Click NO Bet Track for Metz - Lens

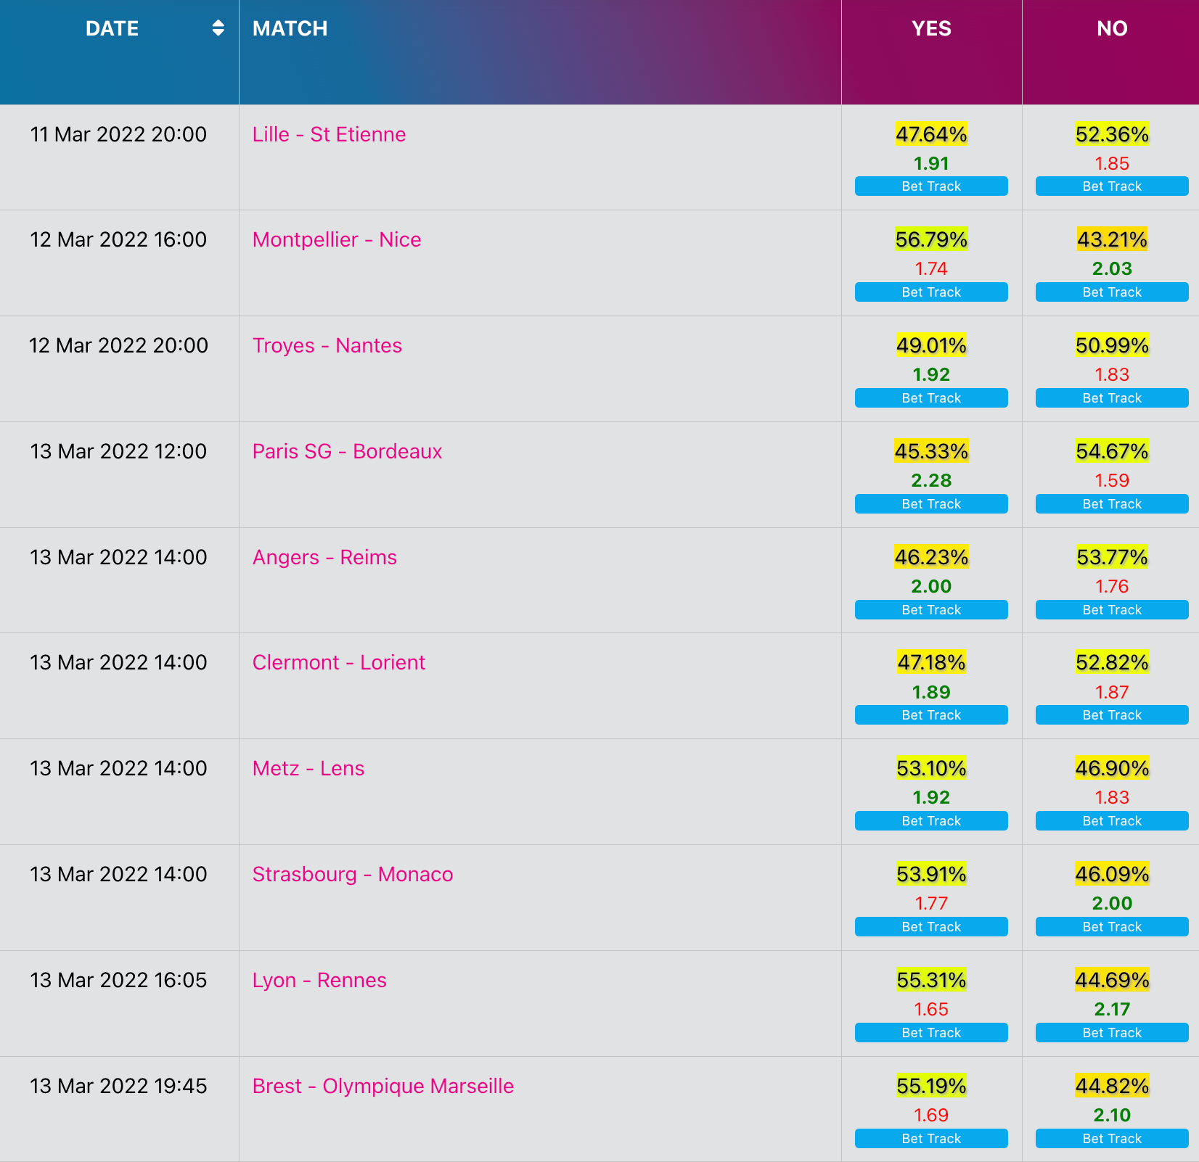tap(1112, 821)
